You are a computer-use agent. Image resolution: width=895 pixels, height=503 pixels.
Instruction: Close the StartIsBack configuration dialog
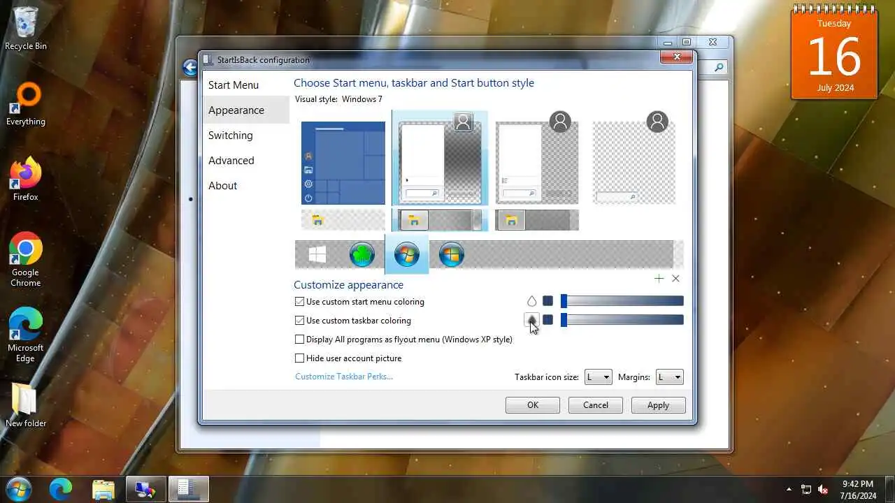[676, 57]
